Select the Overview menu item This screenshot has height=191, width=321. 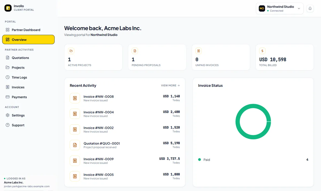coord(28,40)
